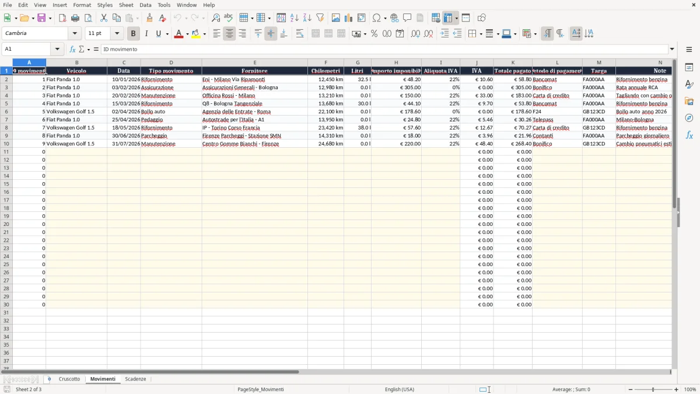Screen dimensions: 700x394
Task: Sort descending Z to A
Action: [x=307, y=18]
